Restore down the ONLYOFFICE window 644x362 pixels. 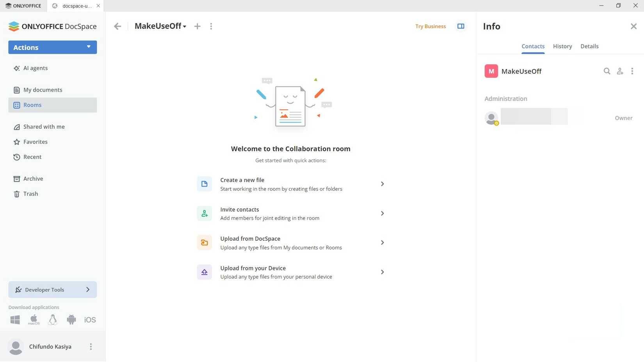pos(619,6)
